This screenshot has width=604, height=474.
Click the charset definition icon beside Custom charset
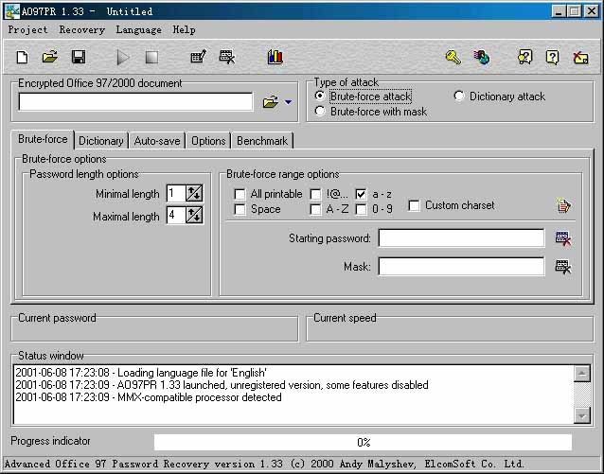(564, 205)
